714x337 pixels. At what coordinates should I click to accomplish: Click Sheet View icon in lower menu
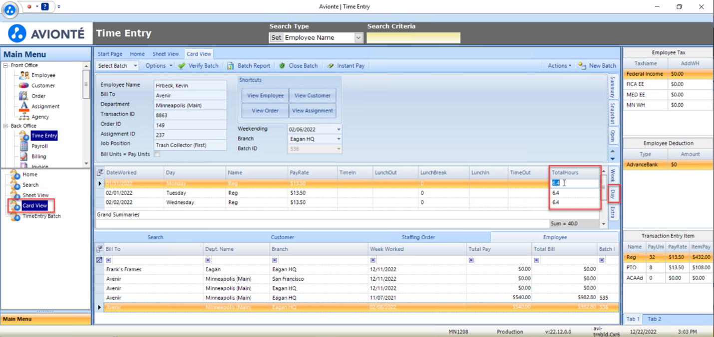pos(15,195)
